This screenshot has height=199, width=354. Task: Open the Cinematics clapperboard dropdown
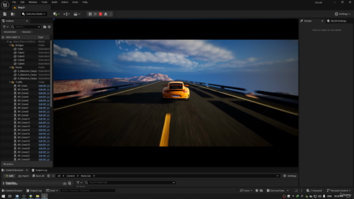77,14
